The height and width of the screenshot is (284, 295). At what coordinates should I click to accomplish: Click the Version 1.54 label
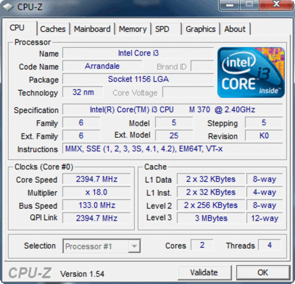82,274
